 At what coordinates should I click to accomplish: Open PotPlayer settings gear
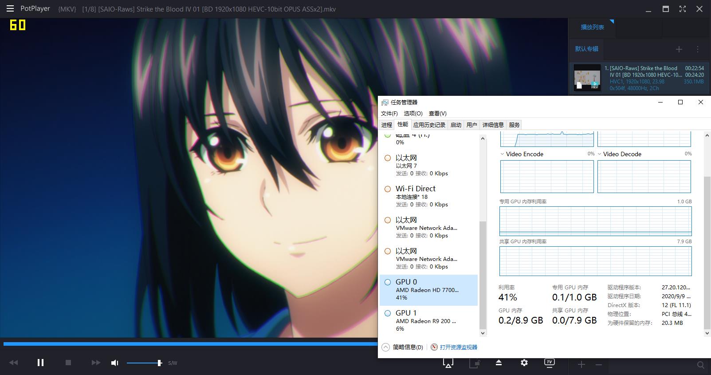pyautogui.click(x=524, y=363)
